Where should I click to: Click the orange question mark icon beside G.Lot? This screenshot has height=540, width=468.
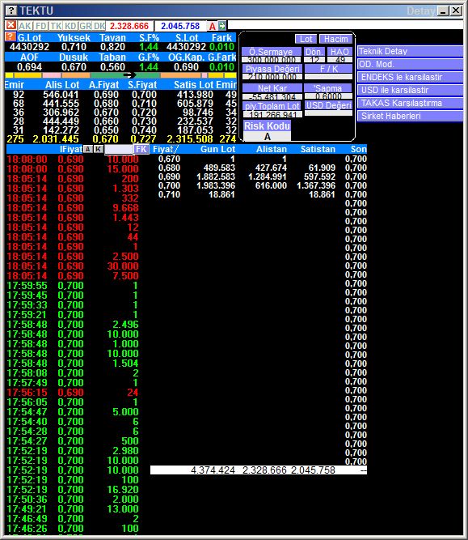click(11, 36)
